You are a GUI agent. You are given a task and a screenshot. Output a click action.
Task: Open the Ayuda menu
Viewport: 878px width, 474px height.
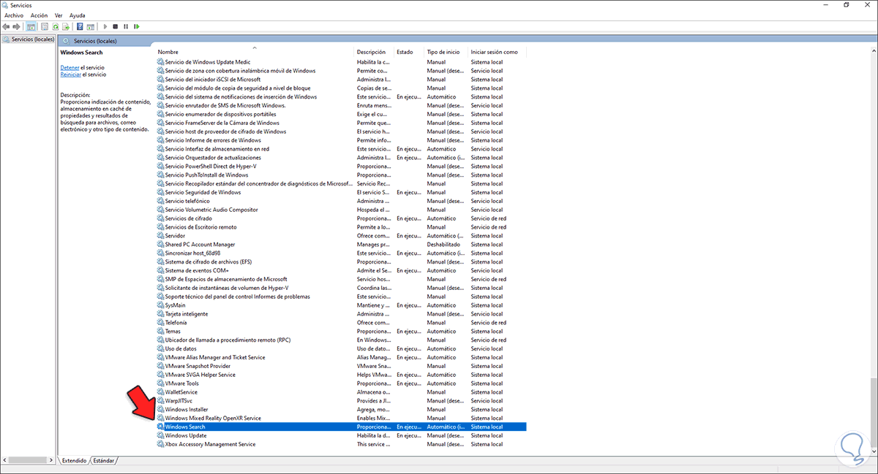77,15
